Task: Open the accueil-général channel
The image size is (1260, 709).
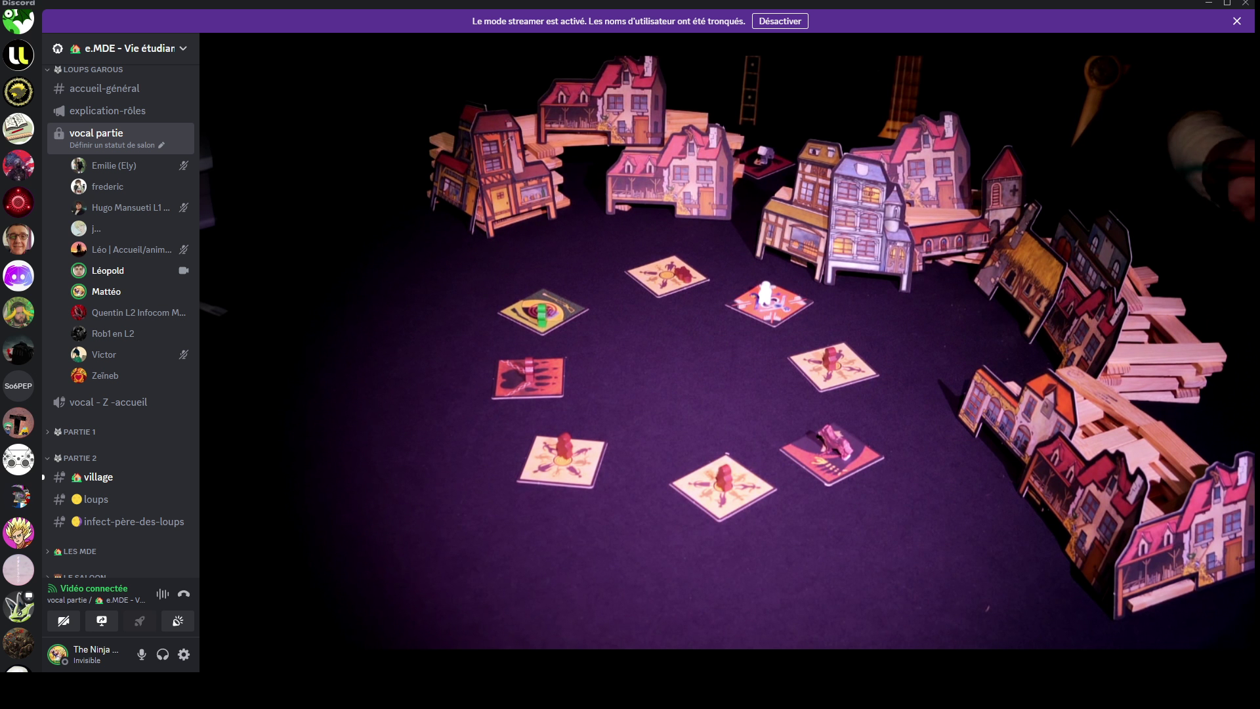Action: [104, 89]
